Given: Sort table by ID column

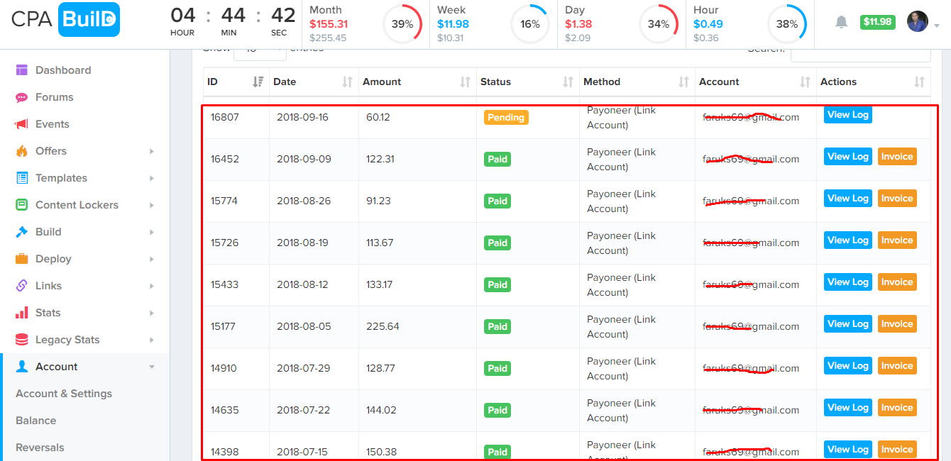Looking at the screenshot, I should (258, 82).
